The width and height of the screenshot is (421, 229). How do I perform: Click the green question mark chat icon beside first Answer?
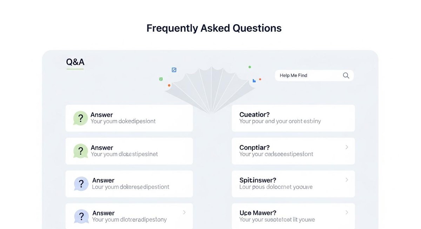(80, 118)
